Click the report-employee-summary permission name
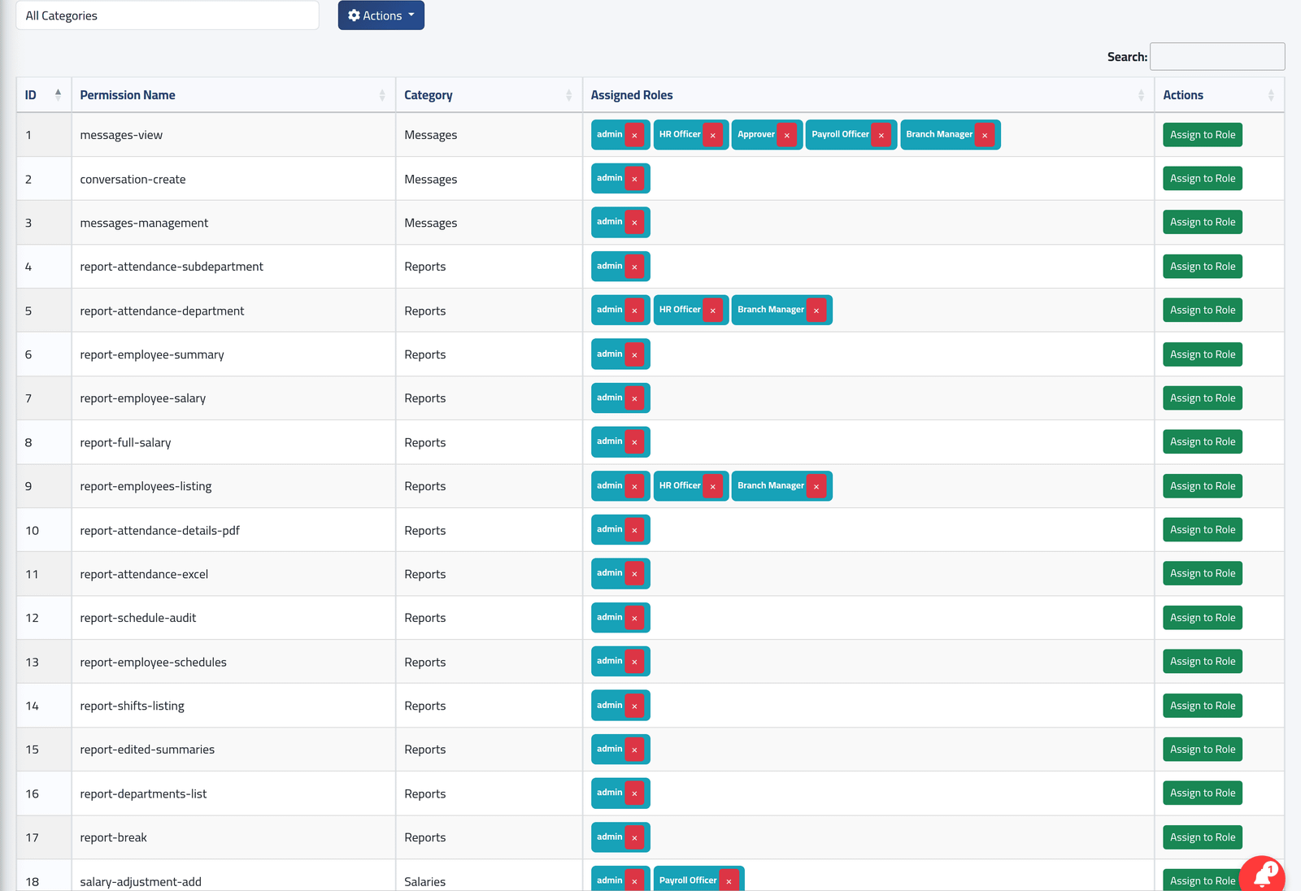1301x891 pixels. (x=152, y=354)
